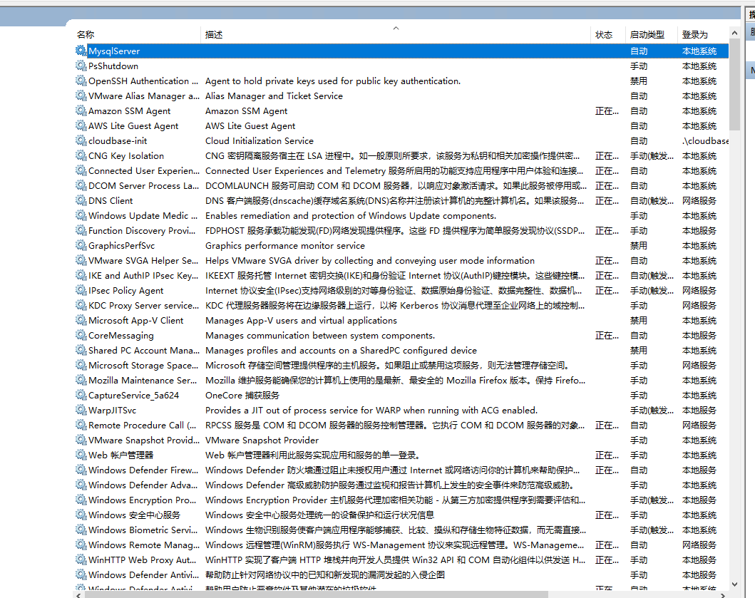Click gear icon beside Windows Update Medic
Viewport: 755px width, 598px height.
(x=81, y=215)
